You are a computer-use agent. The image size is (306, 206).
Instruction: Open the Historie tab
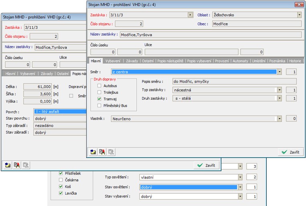pyautogui.click(x=295, y=61)
